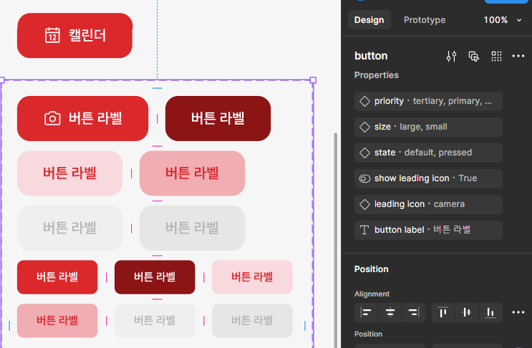Select the show leading icon True row
532x348 pixels.
(x=428, y=178)
